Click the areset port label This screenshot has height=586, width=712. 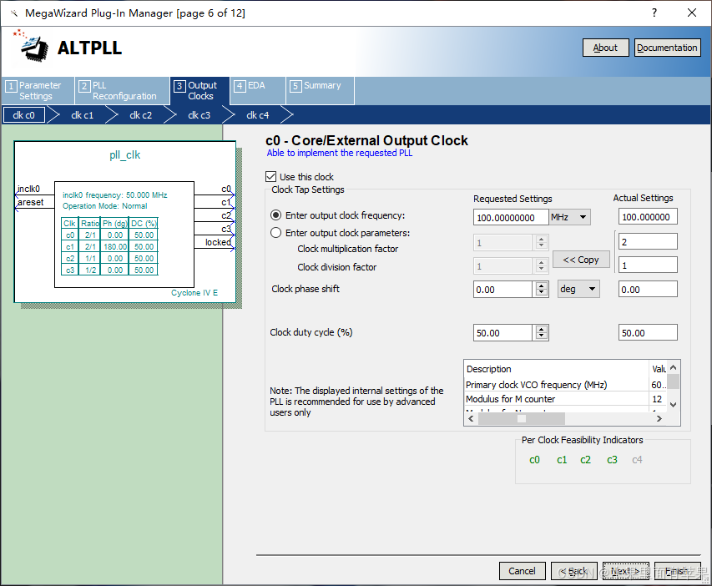tap(31, 202)
